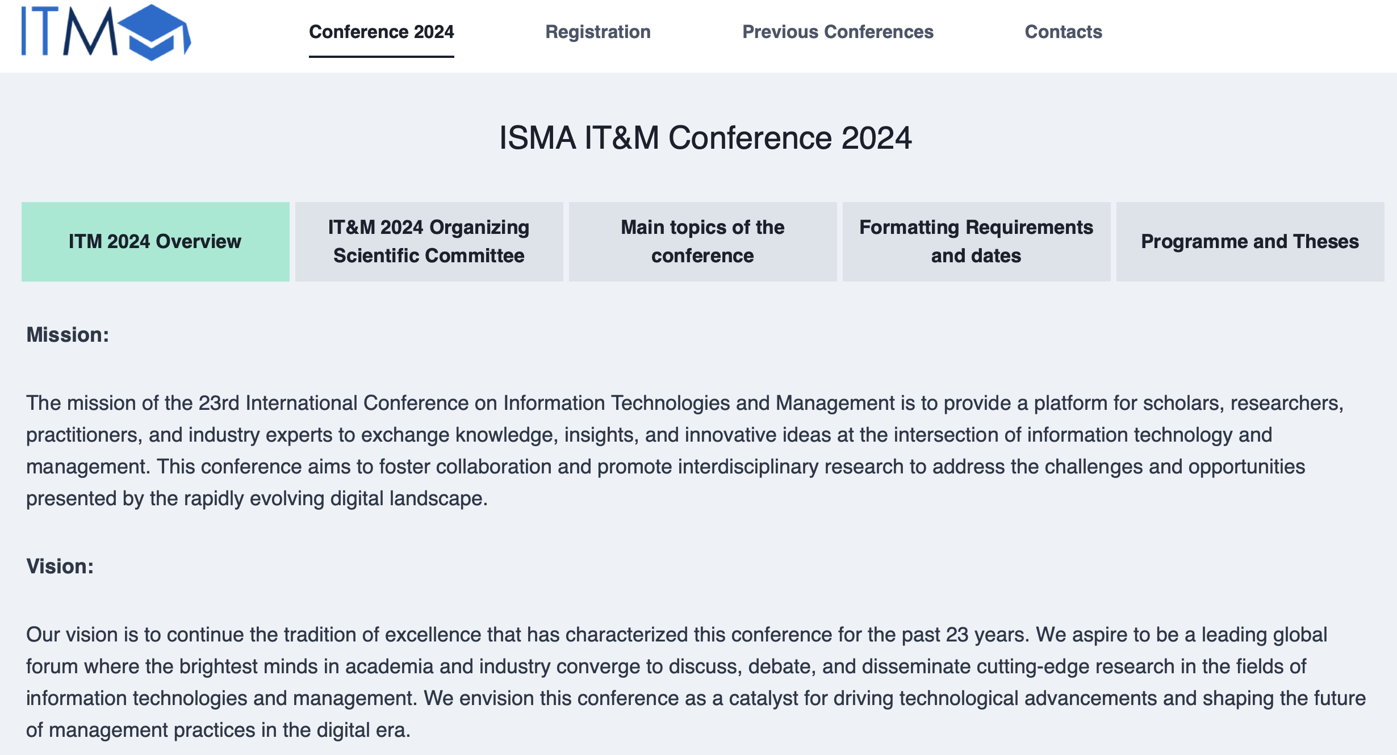
Task: Select the ITM 2024 Overview tab
Action: pos(156,242)
